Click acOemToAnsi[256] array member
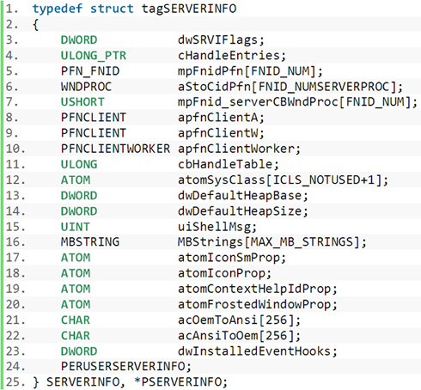The height and width of the screenshot is (390, 421). pos(235,320)
